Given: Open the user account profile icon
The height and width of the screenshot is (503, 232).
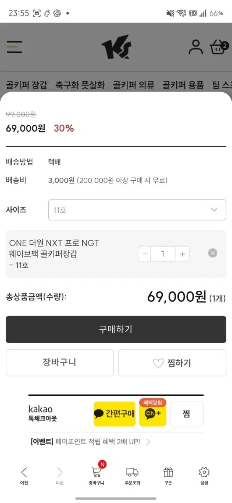Looking at the screenshot, I should pos(196,47).
